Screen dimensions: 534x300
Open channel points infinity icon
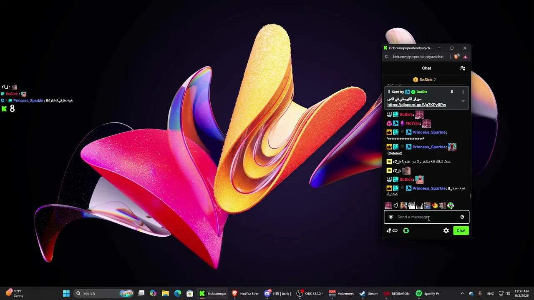pos(392,230)
